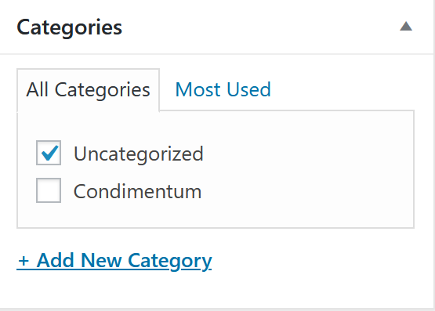435x311 pixels.
Task: Click the blue checkmark next to Uncategorized
Action: [x=49, y=153]
